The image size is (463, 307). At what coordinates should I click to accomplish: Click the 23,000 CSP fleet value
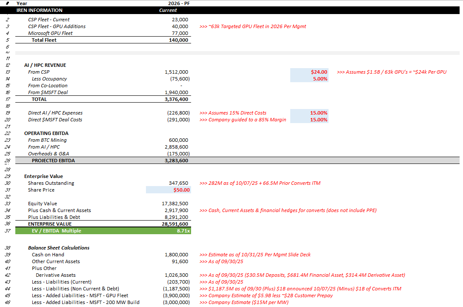(x=180, y=20)
